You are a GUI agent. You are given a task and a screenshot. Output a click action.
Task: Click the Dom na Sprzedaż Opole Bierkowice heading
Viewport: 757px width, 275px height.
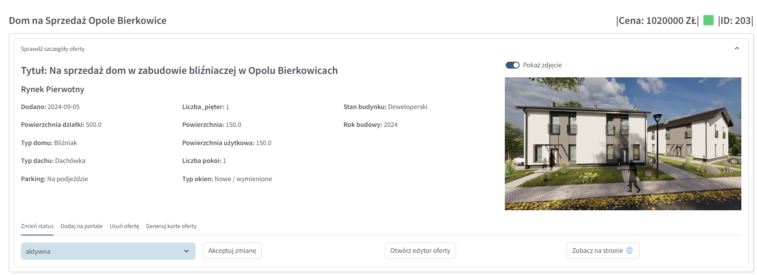pyautogui.click(x=88, y=20)
